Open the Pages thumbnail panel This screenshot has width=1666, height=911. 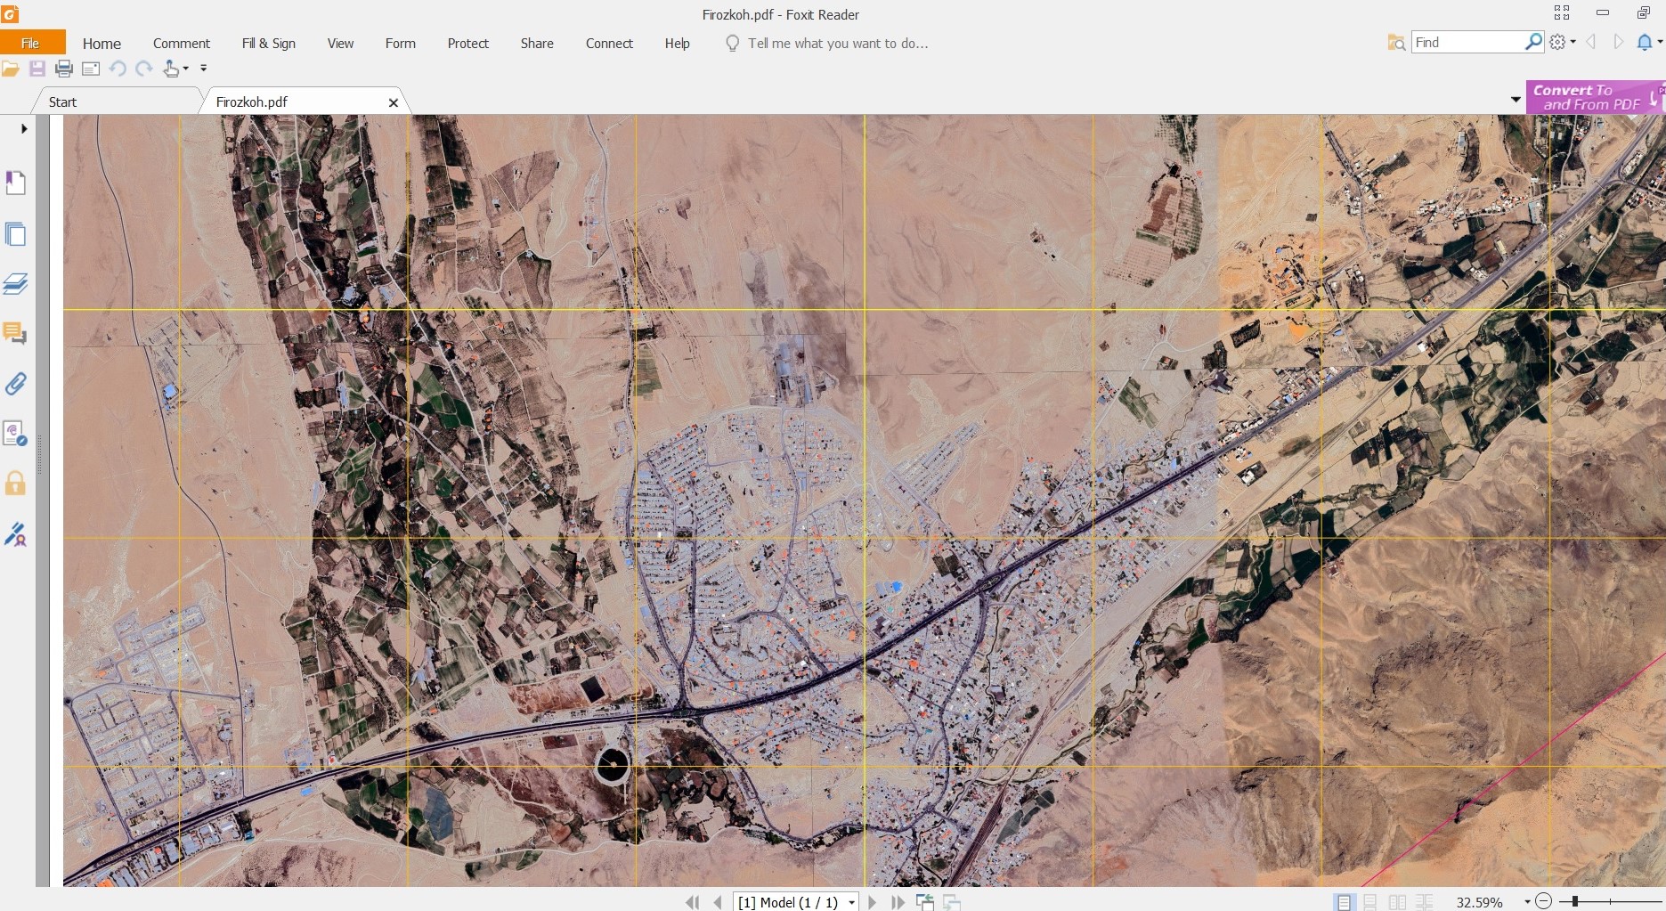point(15,234)
